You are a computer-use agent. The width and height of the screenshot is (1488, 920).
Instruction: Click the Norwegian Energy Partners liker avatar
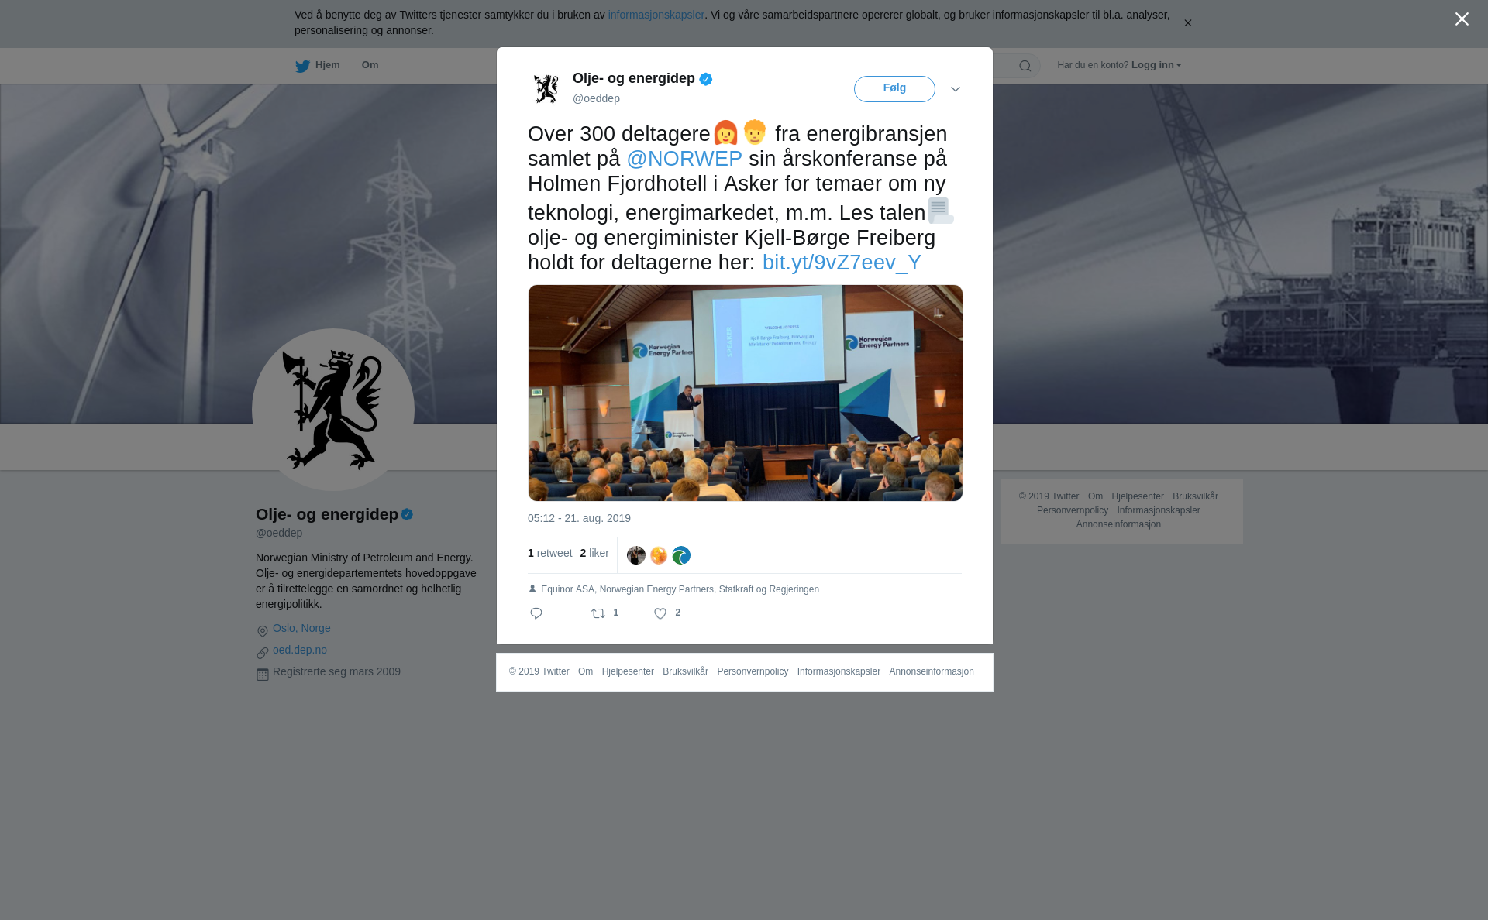[x=681, y=555]
